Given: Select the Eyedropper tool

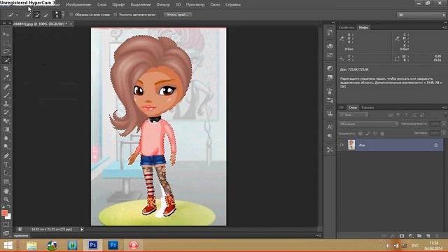Looking at the screenshot, I should [6, 78].
